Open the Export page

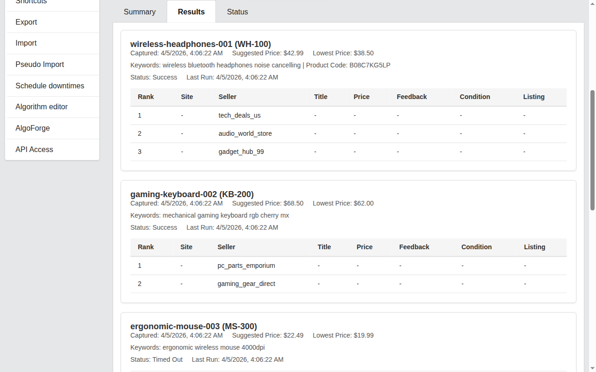point(26,22)
